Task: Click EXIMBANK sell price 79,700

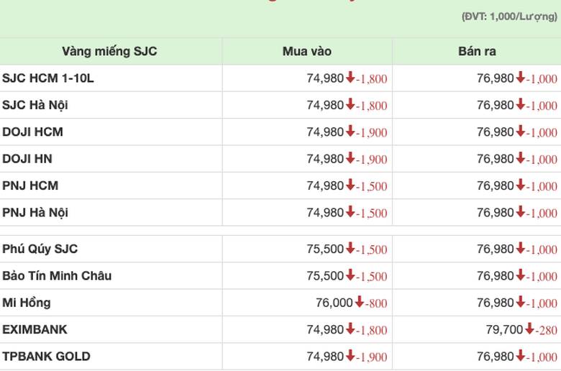Action: (x=506, y=329)
